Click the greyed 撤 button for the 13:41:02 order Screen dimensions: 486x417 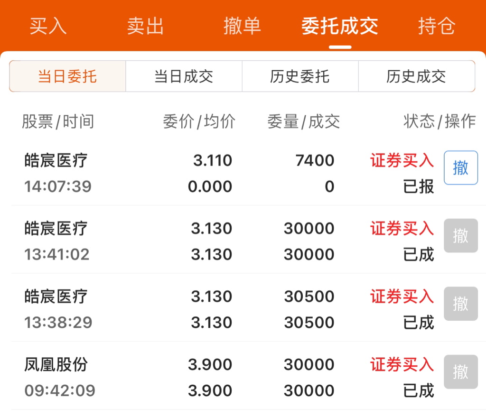pyautogui.click(x=460, y=235)
